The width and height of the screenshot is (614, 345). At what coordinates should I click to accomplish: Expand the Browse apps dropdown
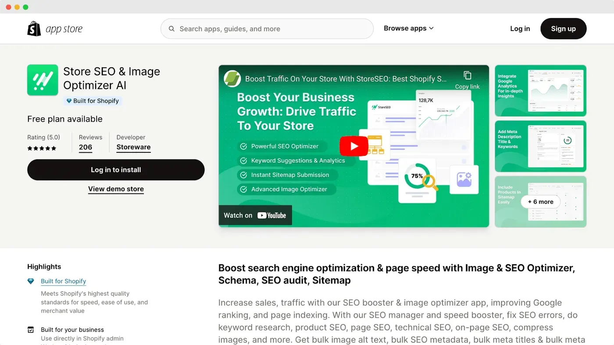[409, 28]
